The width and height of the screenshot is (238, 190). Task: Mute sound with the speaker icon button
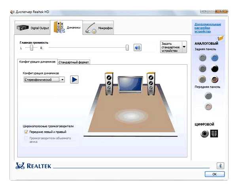tap(137, 48)
